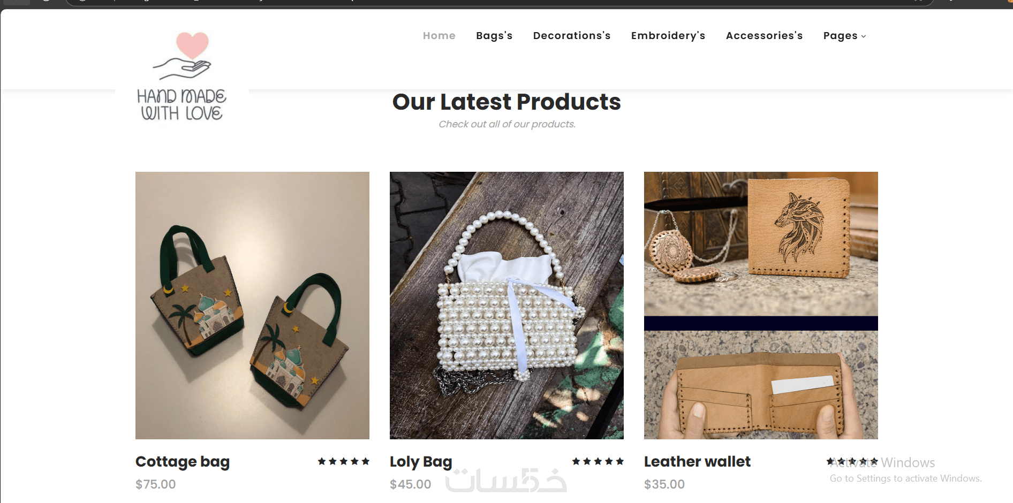Click the $75.00 price label
The image size is (1013, 503).
click(x=156, y=484)
